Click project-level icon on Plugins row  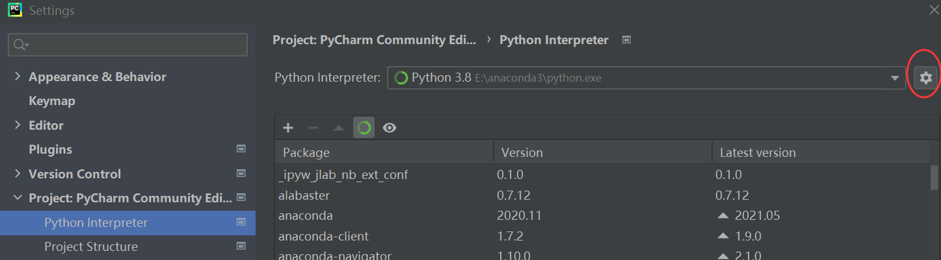pyautogui.click(x=241, y=149)
